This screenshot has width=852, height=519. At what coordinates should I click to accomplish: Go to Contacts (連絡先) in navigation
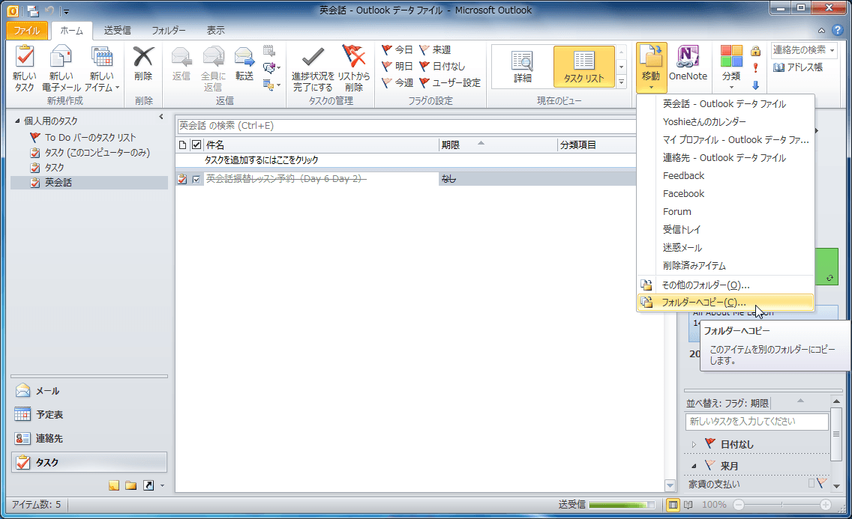pyautogui.click(x=89, y=439)
